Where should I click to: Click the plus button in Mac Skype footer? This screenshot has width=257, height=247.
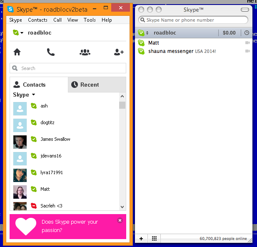click(x=141, y=239)
